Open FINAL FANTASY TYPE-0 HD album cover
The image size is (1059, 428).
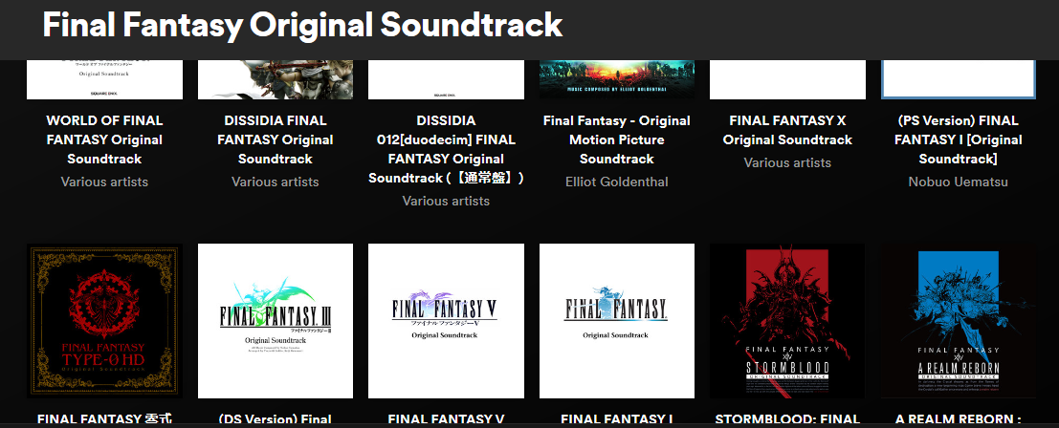point(104,321)
